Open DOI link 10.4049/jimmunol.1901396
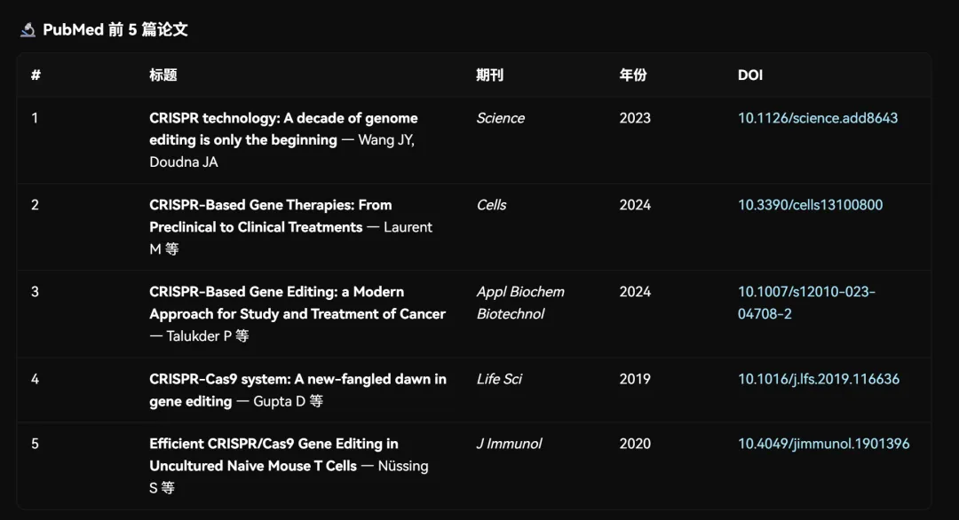The width and height of the screenshot is (959, 520). click(x=823, y=444)
